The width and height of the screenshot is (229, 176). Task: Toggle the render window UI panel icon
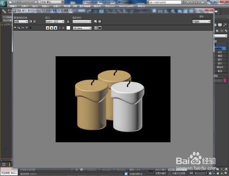pyautogui.click(x=100, y=28)
